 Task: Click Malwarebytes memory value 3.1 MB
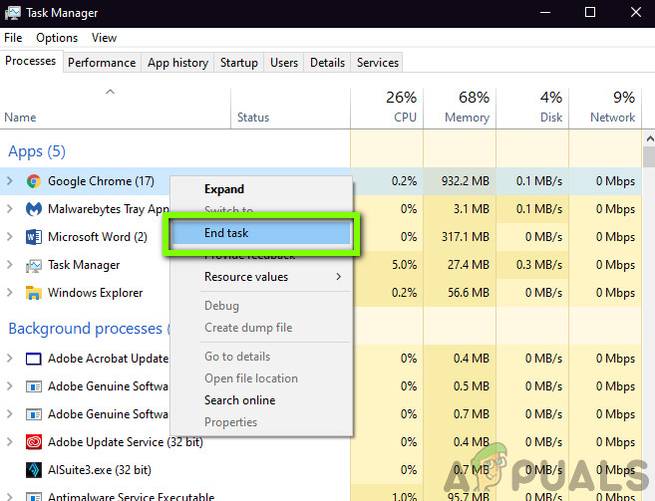pyautogui.click(x=472, y=209)
